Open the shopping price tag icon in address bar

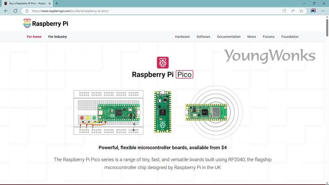click(284, 11)
